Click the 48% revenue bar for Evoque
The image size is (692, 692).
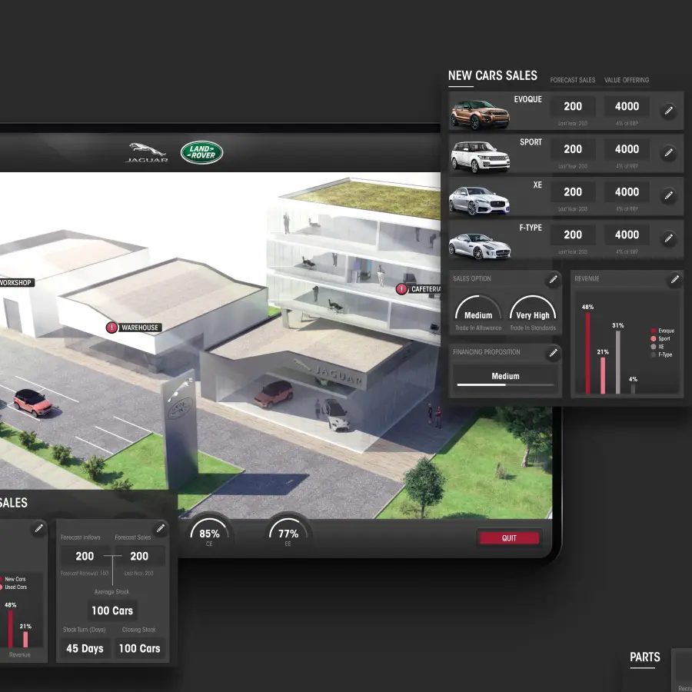pos(588,353)
